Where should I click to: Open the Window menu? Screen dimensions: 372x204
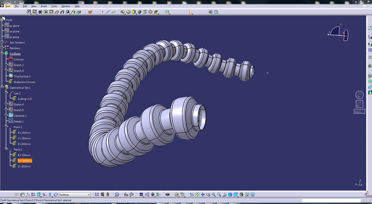(x=66, y=6)
